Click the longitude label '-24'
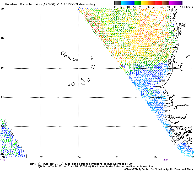 tap(78, 157)
